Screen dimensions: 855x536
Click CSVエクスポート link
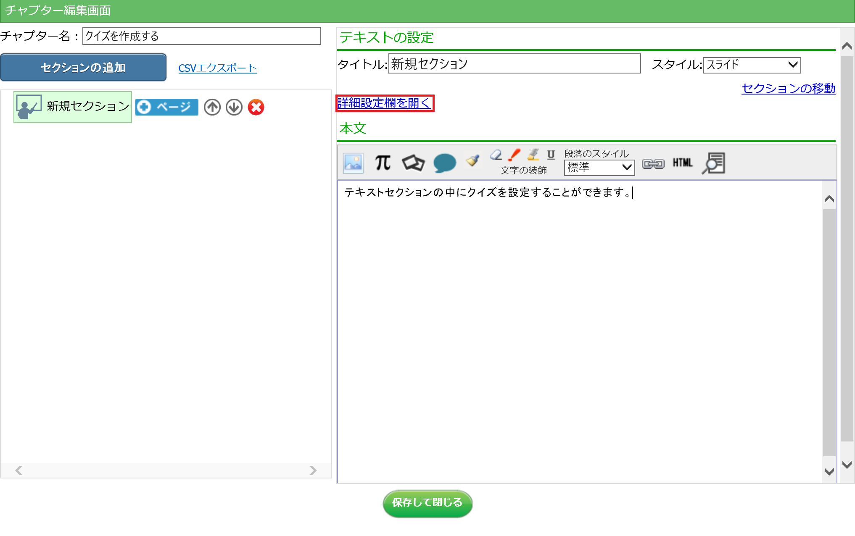pos(217,68)
